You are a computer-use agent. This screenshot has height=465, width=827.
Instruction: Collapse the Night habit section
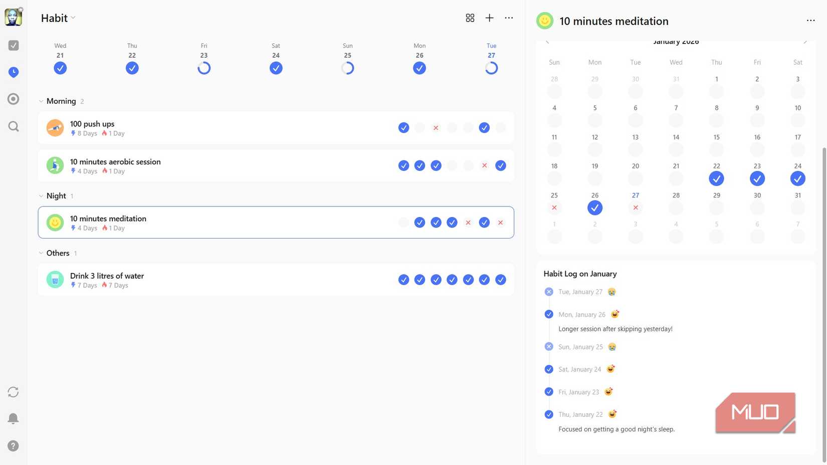pos(41,196)
